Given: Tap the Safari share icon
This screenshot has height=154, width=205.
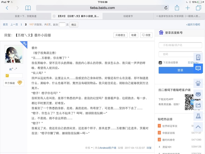Looking at the screenshot, I should pos(177,8).
